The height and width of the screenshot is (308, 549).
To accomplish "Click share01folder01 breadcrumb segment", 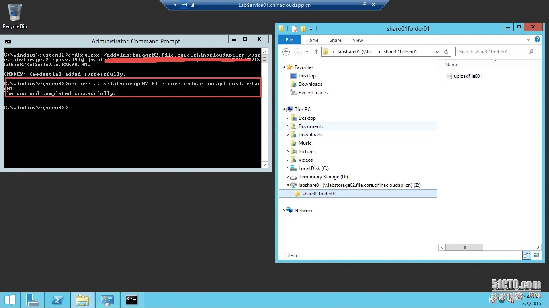I will 400,52.
